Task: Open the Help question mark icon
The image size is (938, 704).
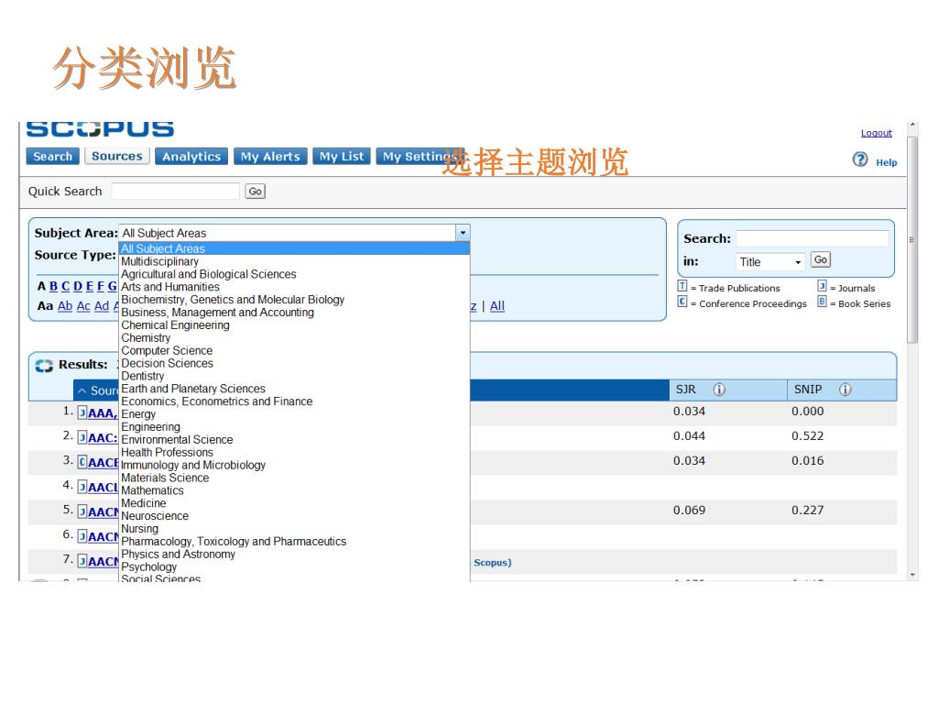Action: 859,159
